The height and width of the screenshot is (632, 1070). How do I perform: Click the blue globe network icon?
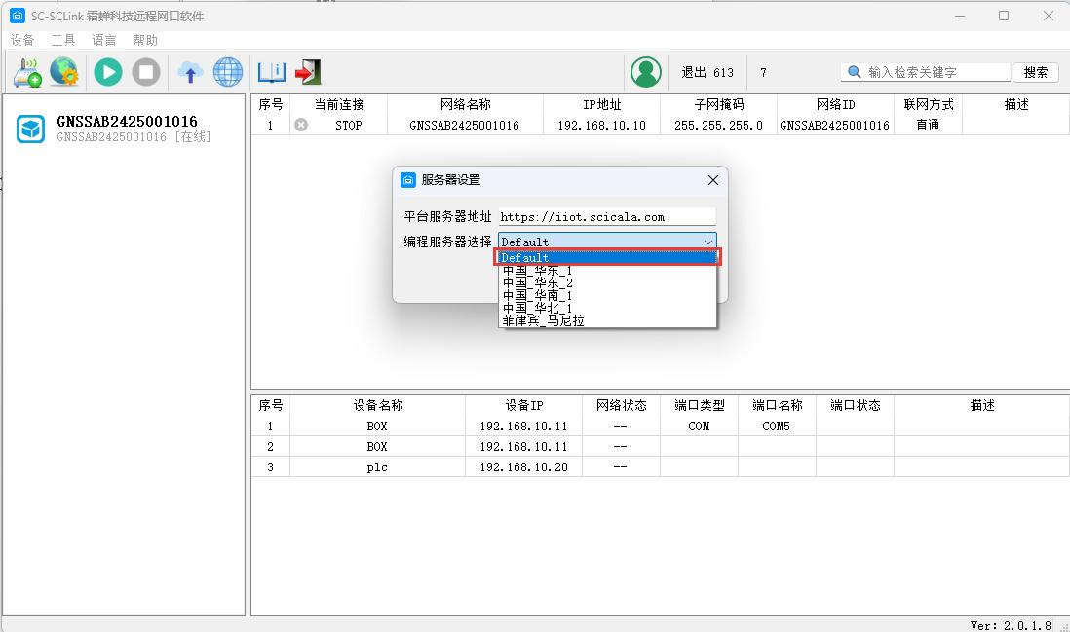pos(228,72)
